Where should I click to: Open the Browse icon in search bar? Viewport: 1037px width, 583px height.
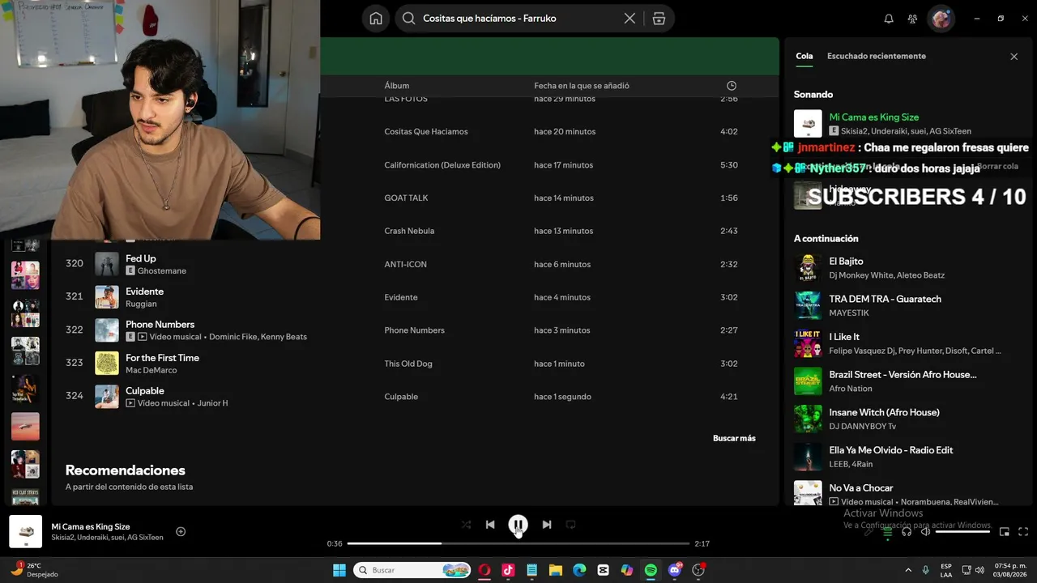(x=659, y=19)
